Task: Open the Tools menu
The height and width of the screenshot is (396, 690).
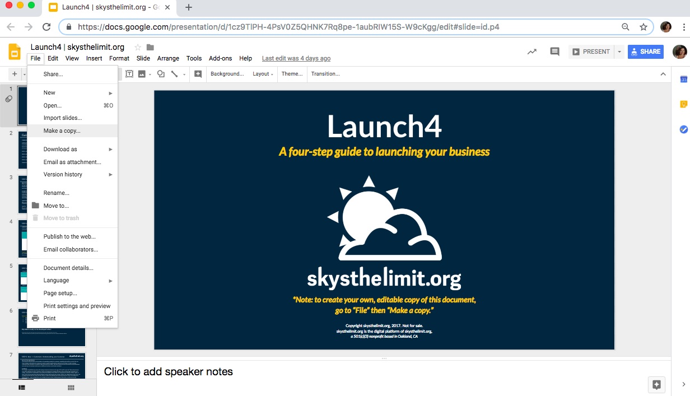Action: (x=194, y=58)
